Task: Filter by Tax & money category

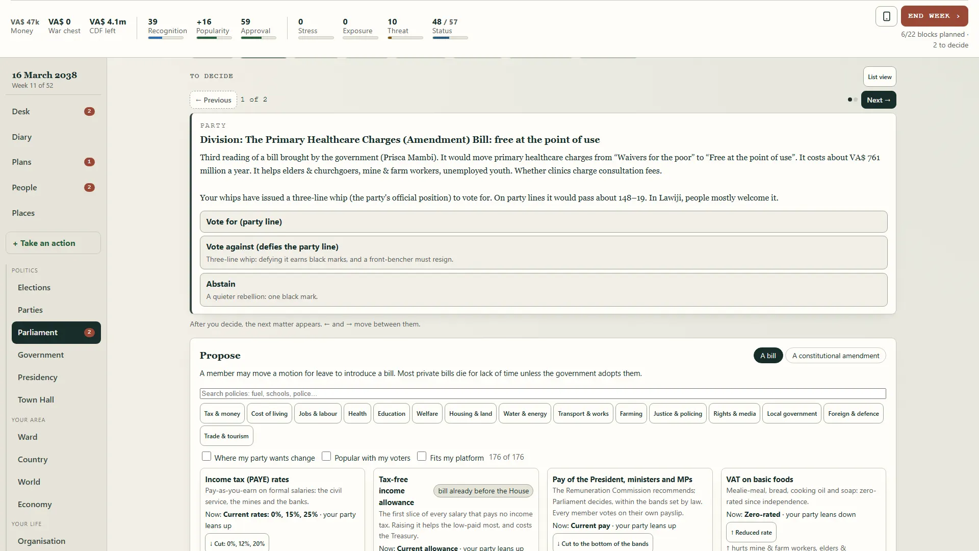Action: 222,414
